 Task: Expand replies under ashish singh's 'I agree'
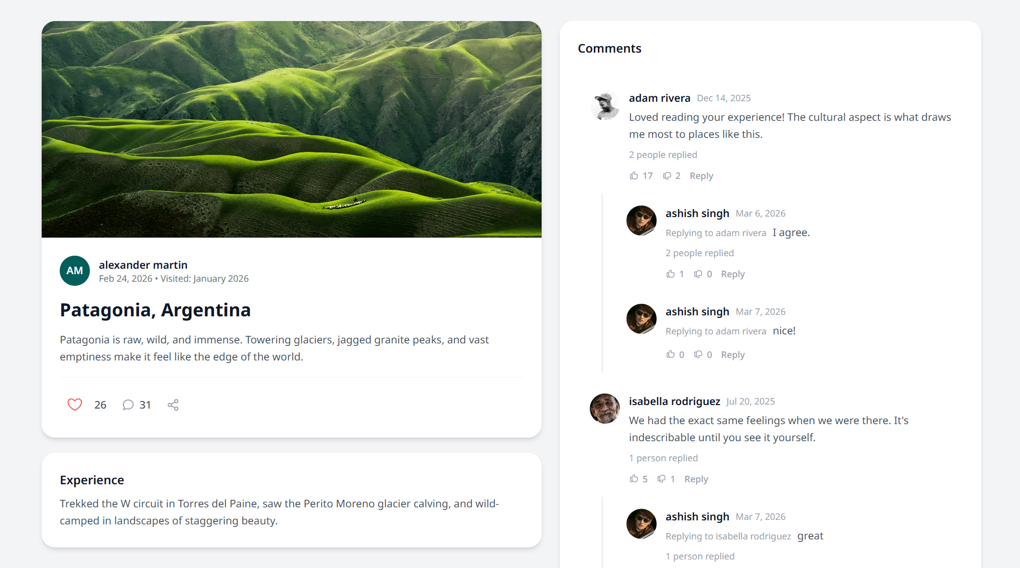700,253
